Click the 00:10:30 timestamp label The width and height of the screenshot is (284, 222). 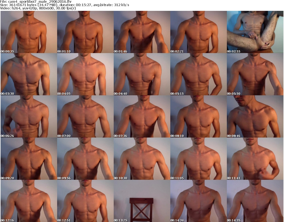tap(120, 178)
